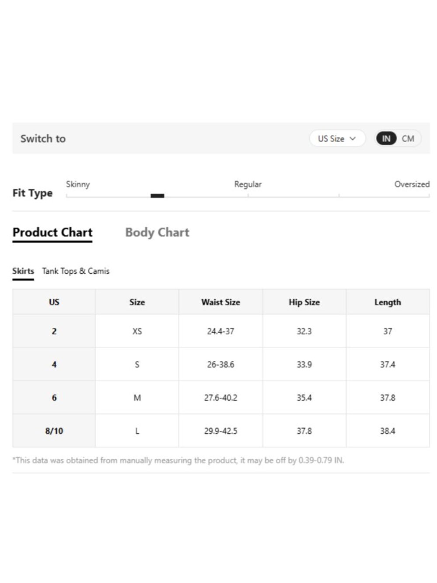Select the US size 2 row
Screen dimensions: 437x583
(221, 331)
